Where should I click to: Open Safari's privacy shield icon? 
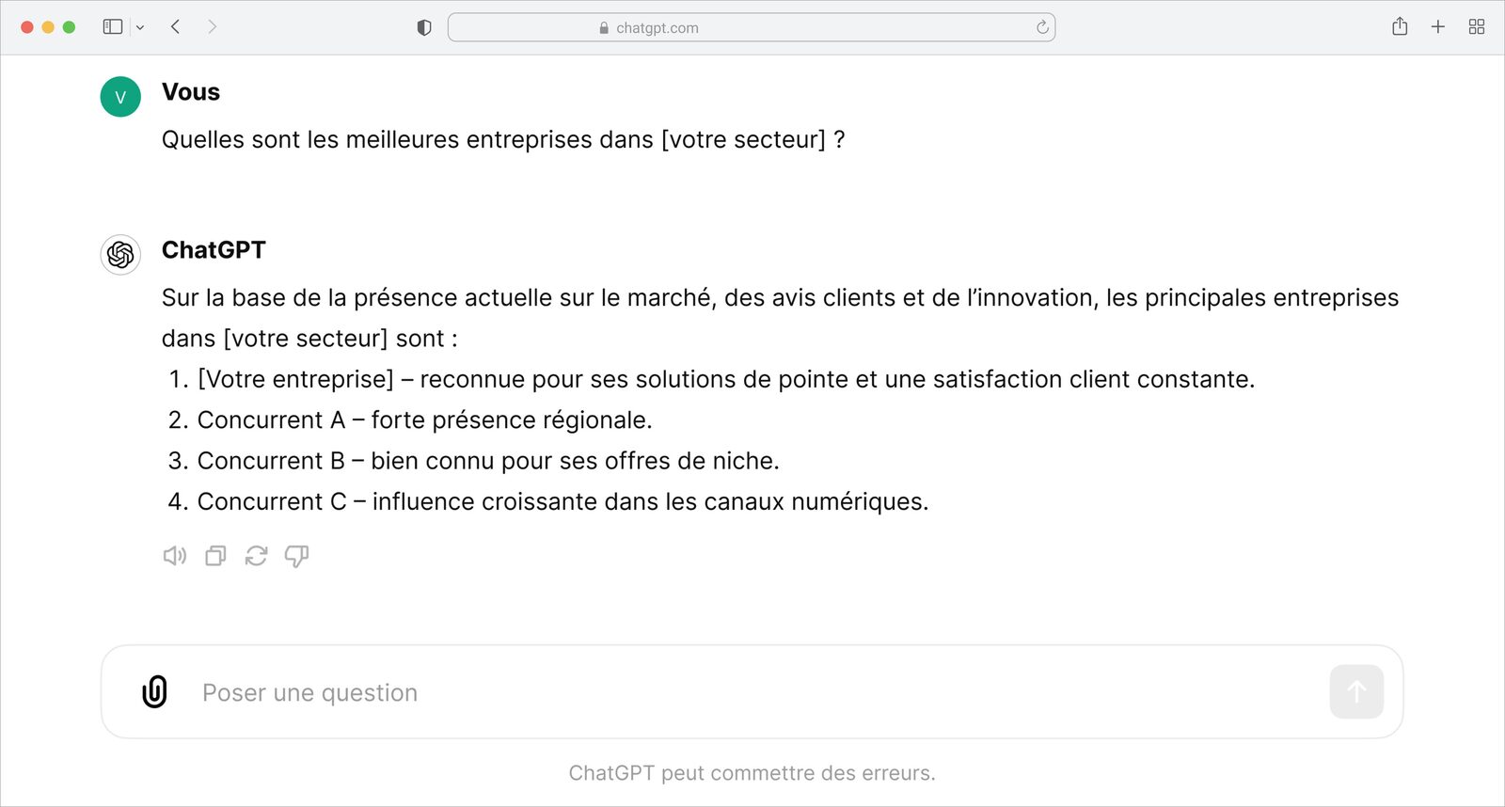pyautogui.click(x=423, y=27)
